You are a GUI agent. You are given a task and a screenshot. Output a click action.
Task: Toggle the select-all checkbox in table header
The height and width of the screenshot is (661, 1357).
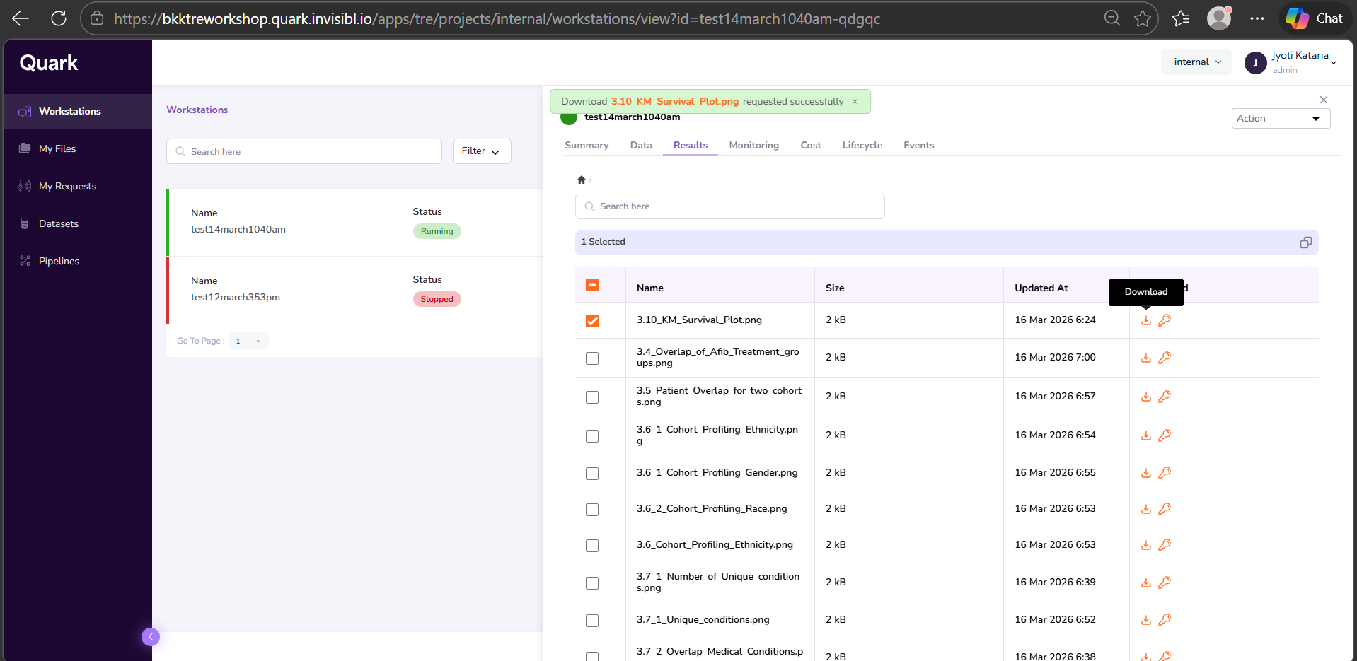(592, 285)
